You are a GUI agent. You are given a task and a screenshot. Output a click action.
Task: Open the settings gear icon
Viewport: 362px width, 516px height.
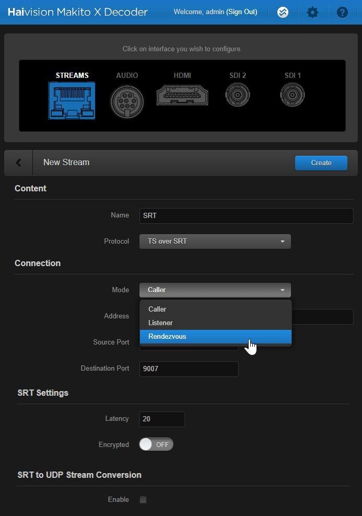coord(312,12)
